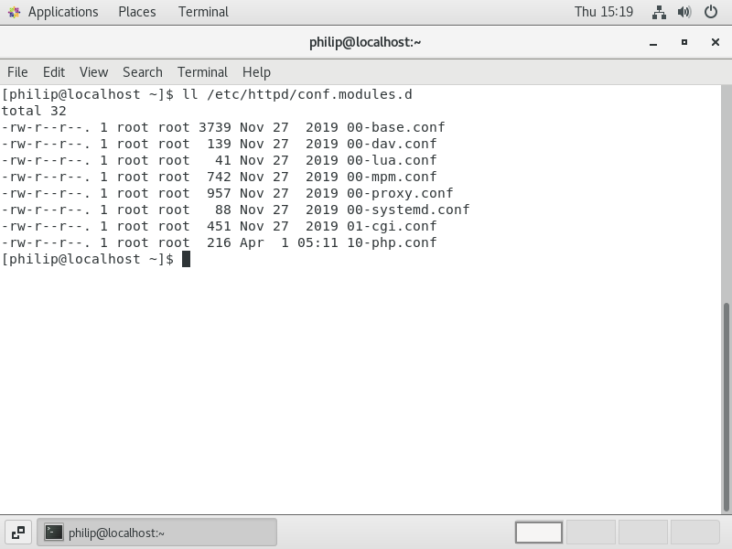Close the terminal window
Viewport: 732px width, 549px height.
click(715, 42)
